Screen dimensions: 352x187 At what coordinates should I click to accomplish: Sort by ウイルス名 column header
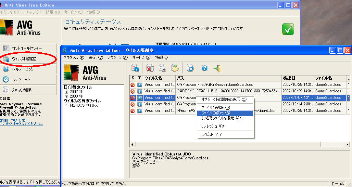click(x=159, y=78)
